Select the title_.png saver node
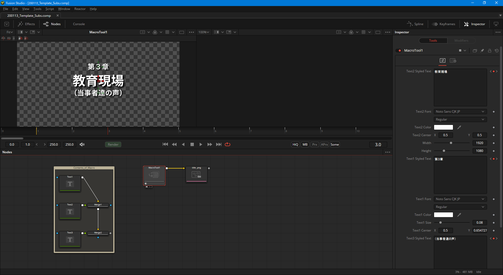 196,174
